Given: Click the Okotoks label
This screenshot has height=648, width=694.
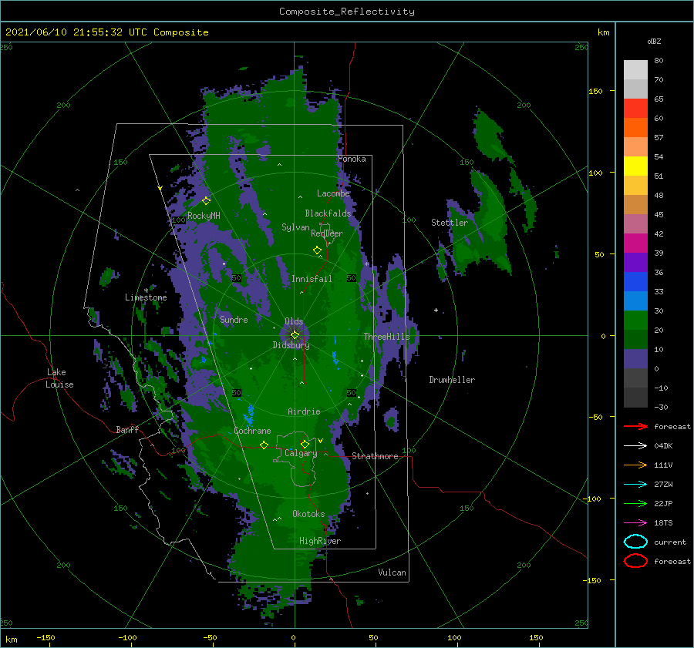Looking at the screenshot, I should 308,514.
